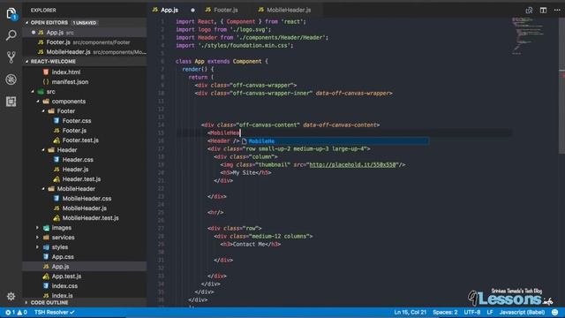The height and width of the screenshot is (318, 565).
Task: Click the errors and warnings status indicator
Action: [x=16, y=312]
